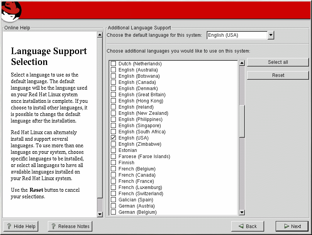This screenshot has height=235, width=312.
Task: Enable French (Canada) support
Action: pos(113,175)
